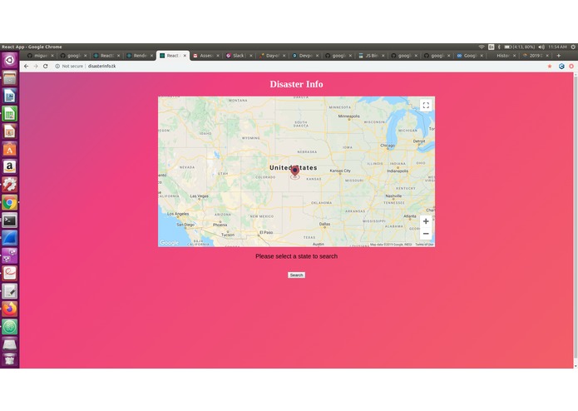Click the Google logo on map
578x411 pixels.
click(169, 243)
